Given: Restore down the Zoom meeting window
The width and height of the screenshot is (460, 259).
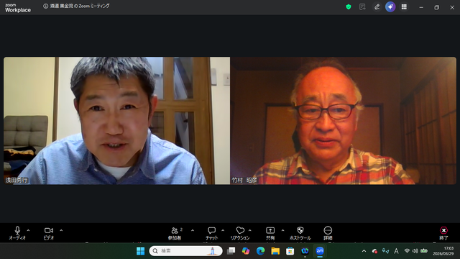Looking at the screenshot, I should (x=436, y=7).
